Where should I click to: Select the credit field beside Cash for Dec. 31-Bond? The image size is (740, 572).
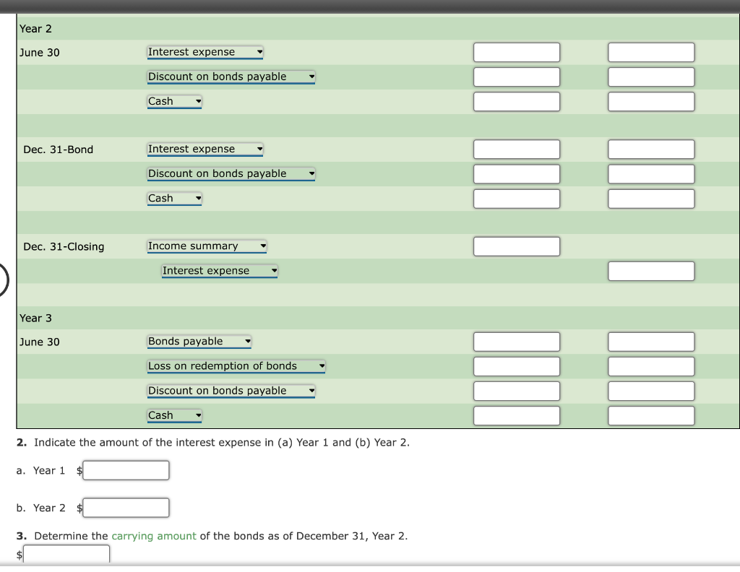pos(651,198)
